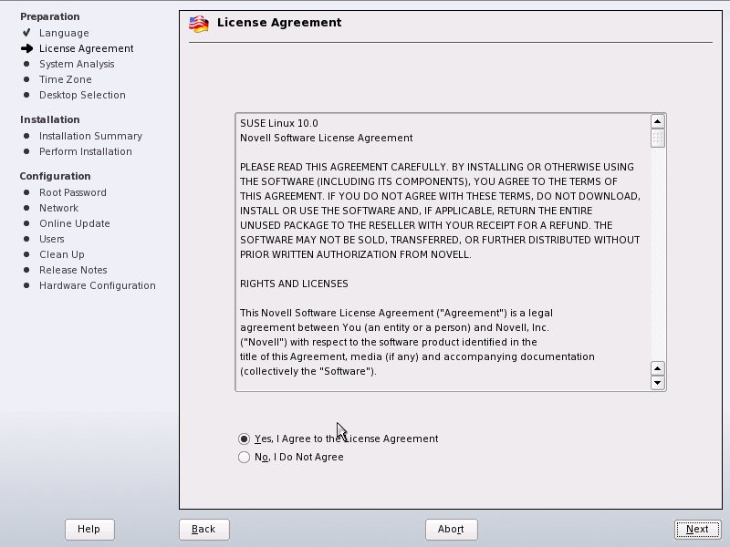
Task: Abort the installation
Action: pyautogui.click(x=451, y=530)
